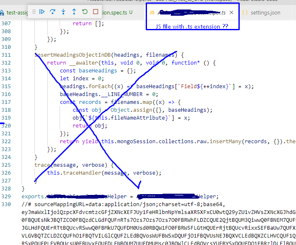The width and height of the screenshot is (296, 245).
Task: Stop debugging with red square
Action: coord(96,12)
